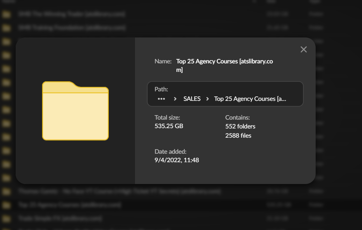Click SMB The Winning Trader folder icon

click(6, 14)
